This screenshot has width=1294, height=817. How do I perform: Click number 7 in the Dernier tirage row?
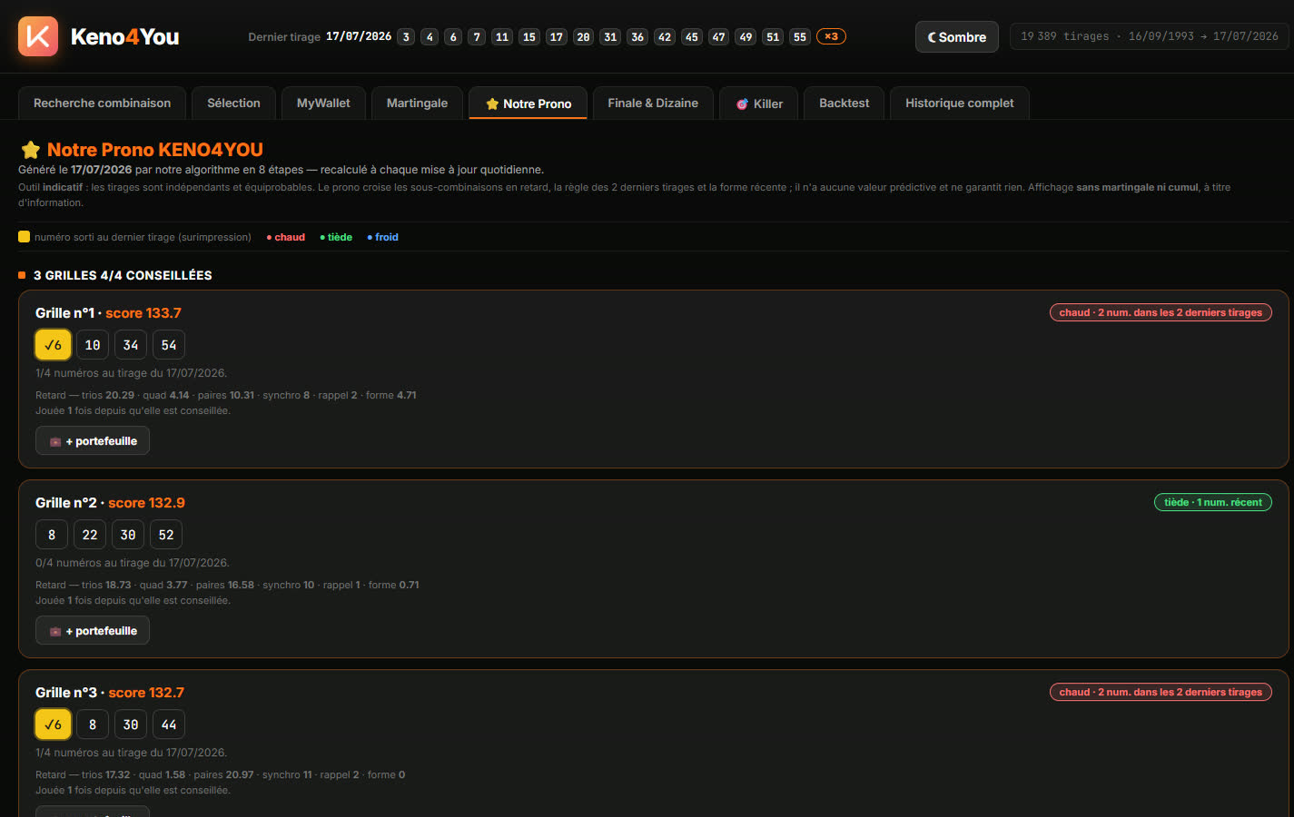(477, 37)
